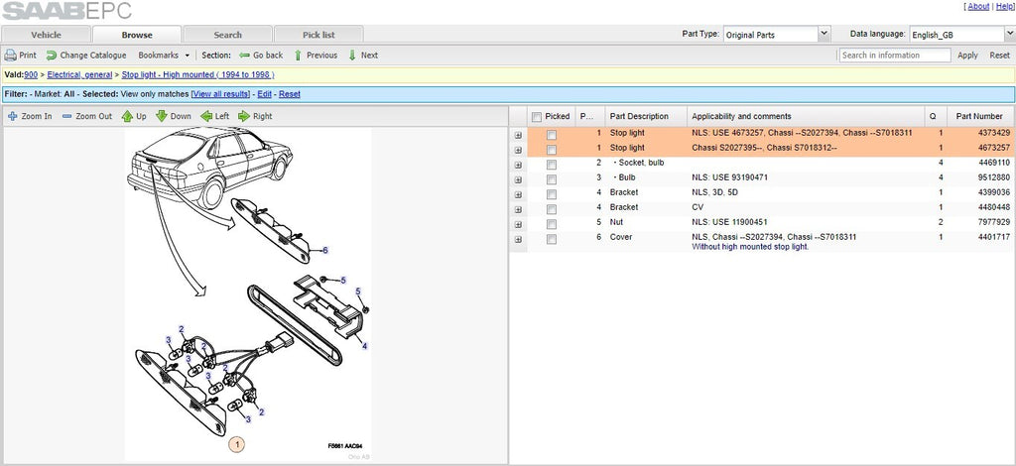Pan diagram Down
The height and width of the screenshot is (466, 1016).
174,117
